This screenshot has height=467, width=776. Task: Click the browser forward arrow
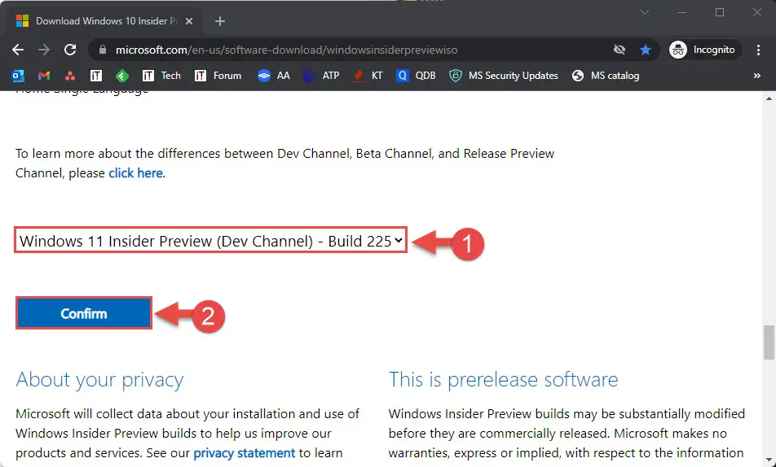coord(44,50)
